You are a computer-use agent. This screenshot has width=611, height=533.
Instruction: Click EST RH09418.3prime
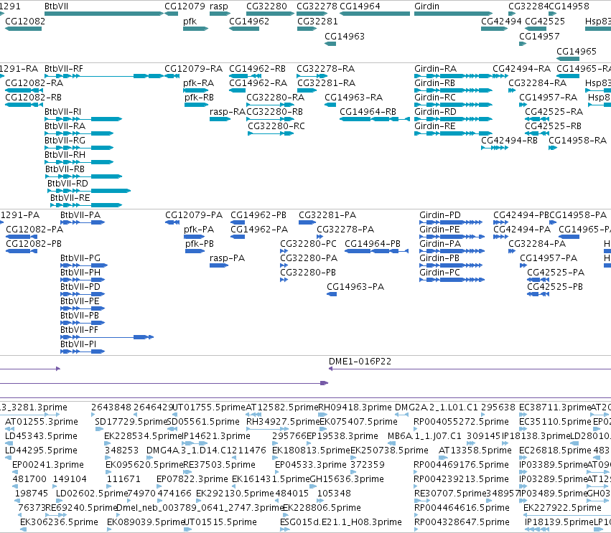[355, 407]
